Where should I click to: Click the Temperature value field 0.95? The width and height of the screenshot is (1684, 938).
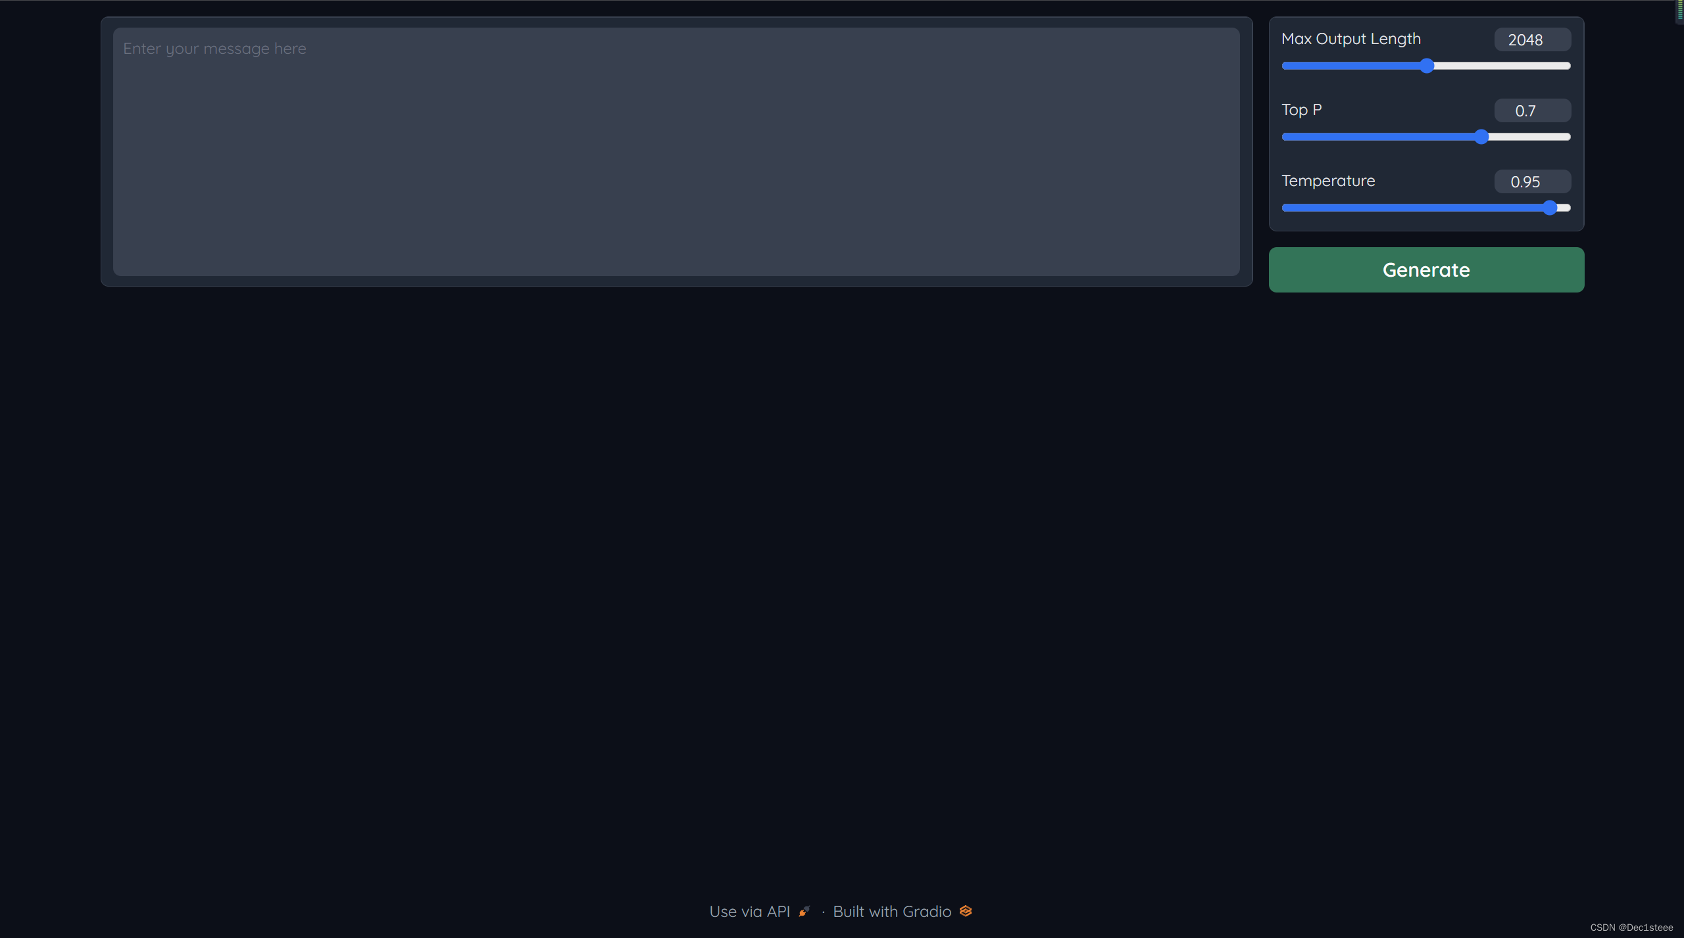(1532, 182)
